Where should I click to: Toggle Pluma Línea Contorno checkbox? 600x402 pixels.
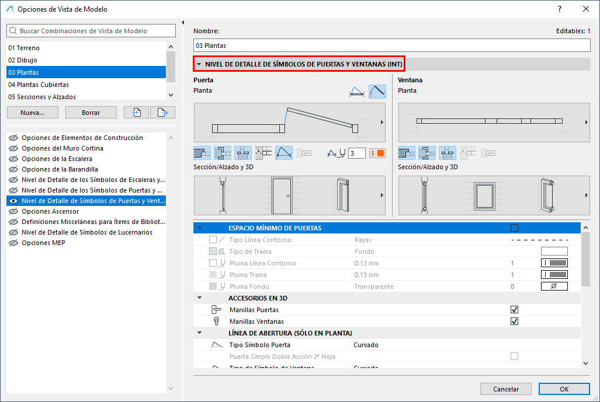(213, 263)
